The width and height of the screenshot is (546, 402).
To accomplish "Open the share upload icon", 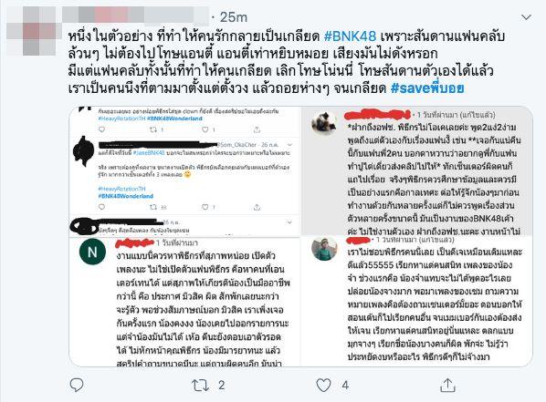I will (x=447, y=385).
